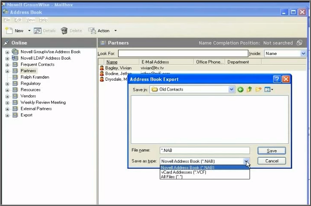Click the green Back arrow icon
Viewport: 311px width, 206px height.
241,90
